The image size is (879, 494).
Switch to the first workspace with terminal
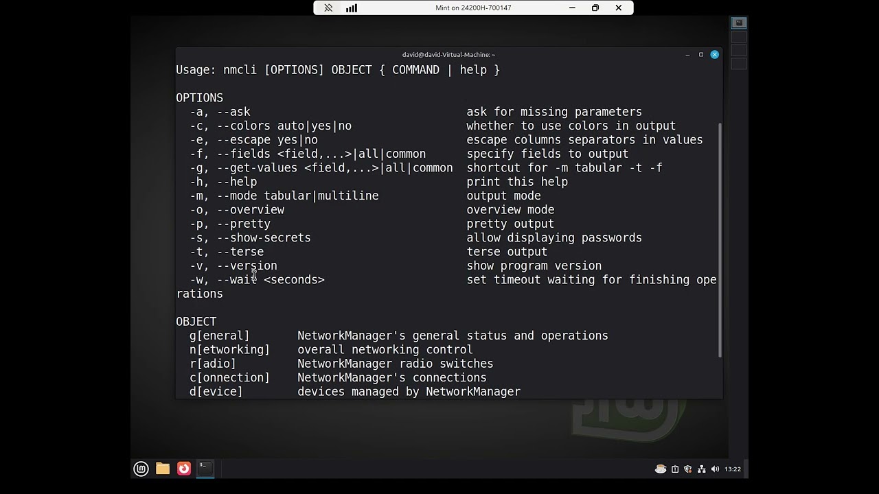[739, 23]
